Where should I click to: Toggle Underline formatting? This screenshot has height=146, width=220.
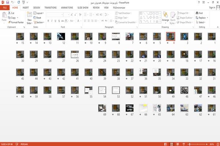click(55, 21)
